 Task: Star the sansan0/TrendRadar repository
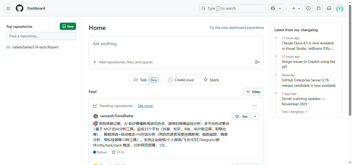pyautogui.click(x=241, y=116)
